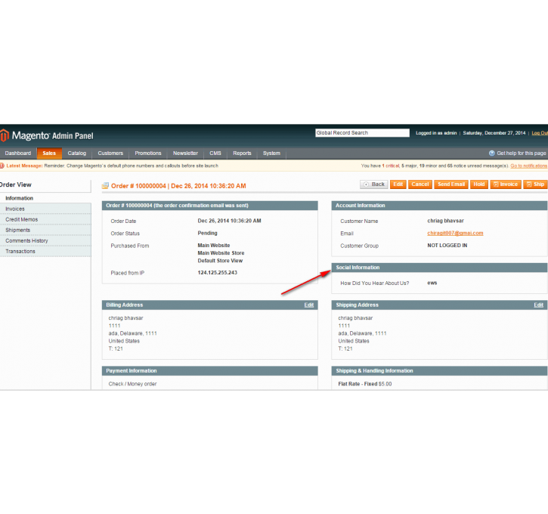The image size is (548, 514).
Task: Click the Ship button
Action: pos(535,184)
